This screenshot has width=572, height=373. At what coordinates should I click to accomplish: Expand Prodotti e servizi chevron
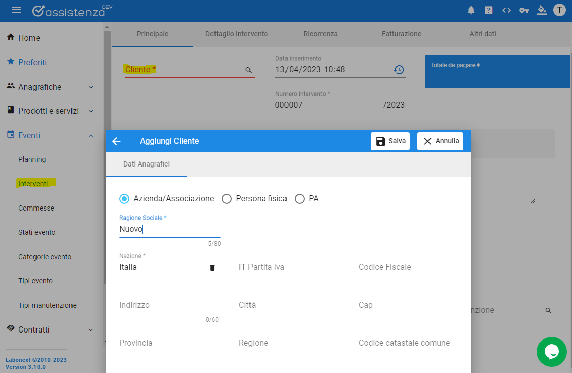click(91, 111)
